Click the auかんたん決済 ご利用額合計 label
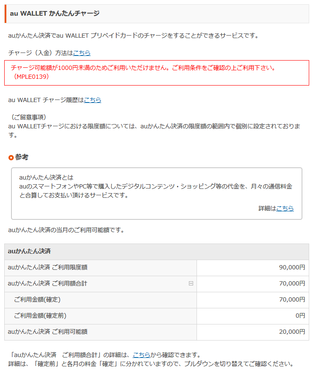 (x=47, y=283)
